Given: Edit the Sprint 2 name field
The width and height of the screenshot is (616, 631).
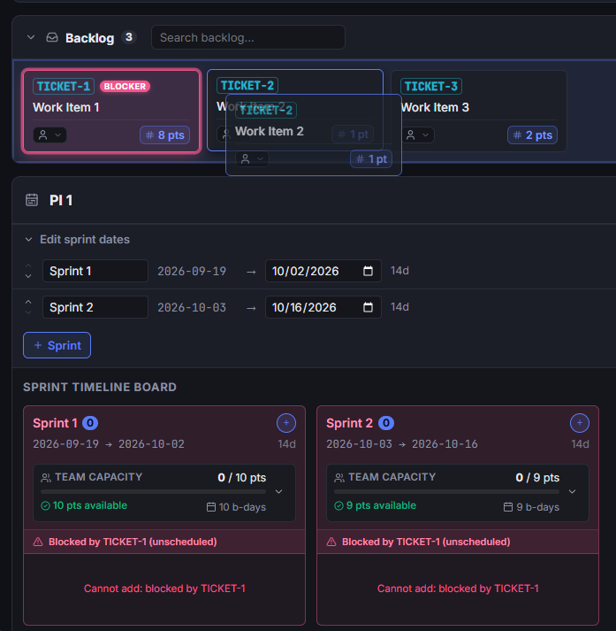Looking at the screenshot, I should (95, 307).
